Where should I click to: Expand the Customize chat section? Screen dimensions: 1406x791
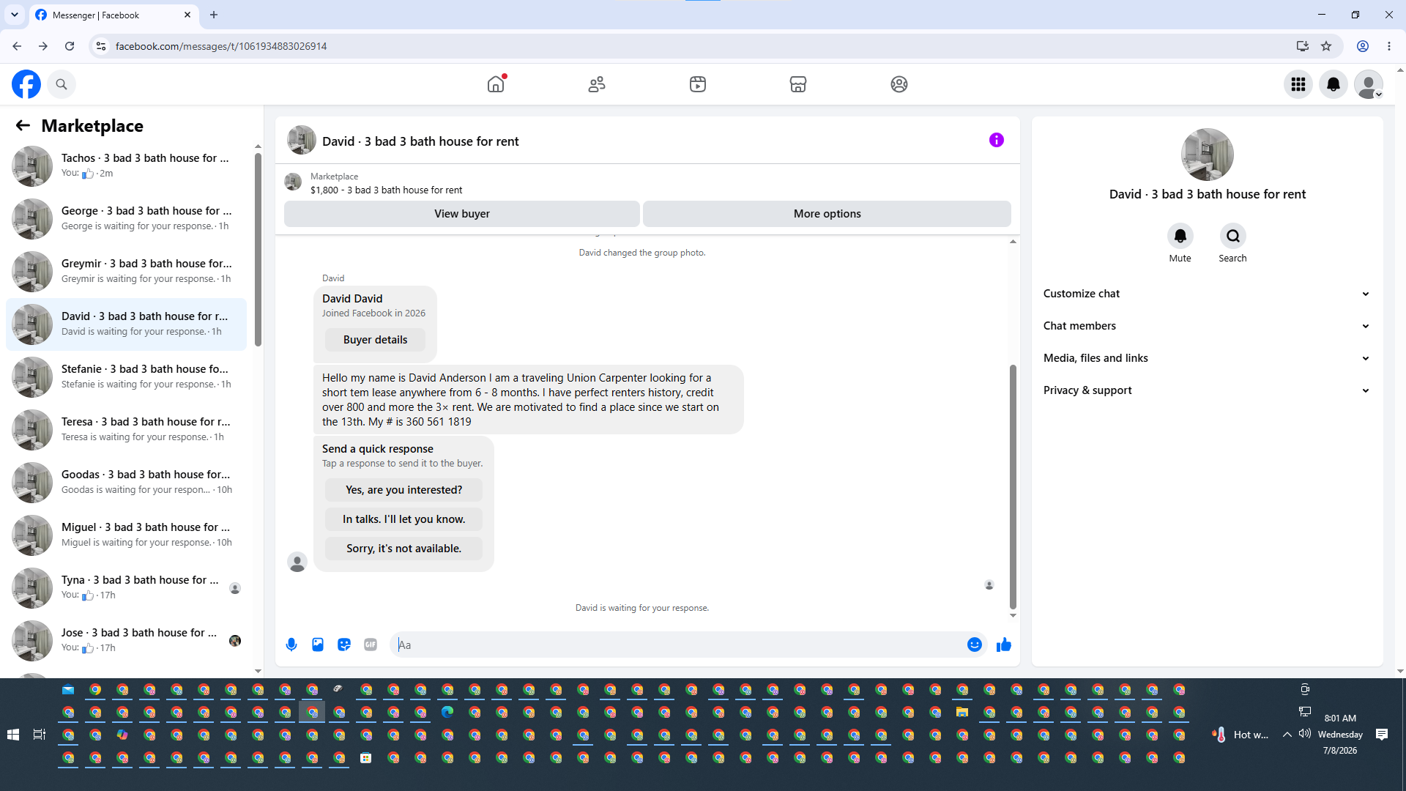(x=1207, y=294)
